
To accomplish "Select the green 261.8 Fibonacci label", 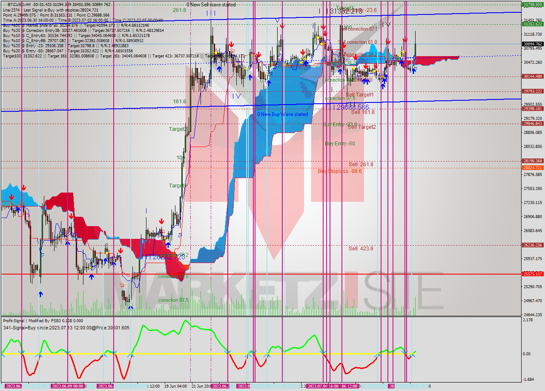I will 179,10.
